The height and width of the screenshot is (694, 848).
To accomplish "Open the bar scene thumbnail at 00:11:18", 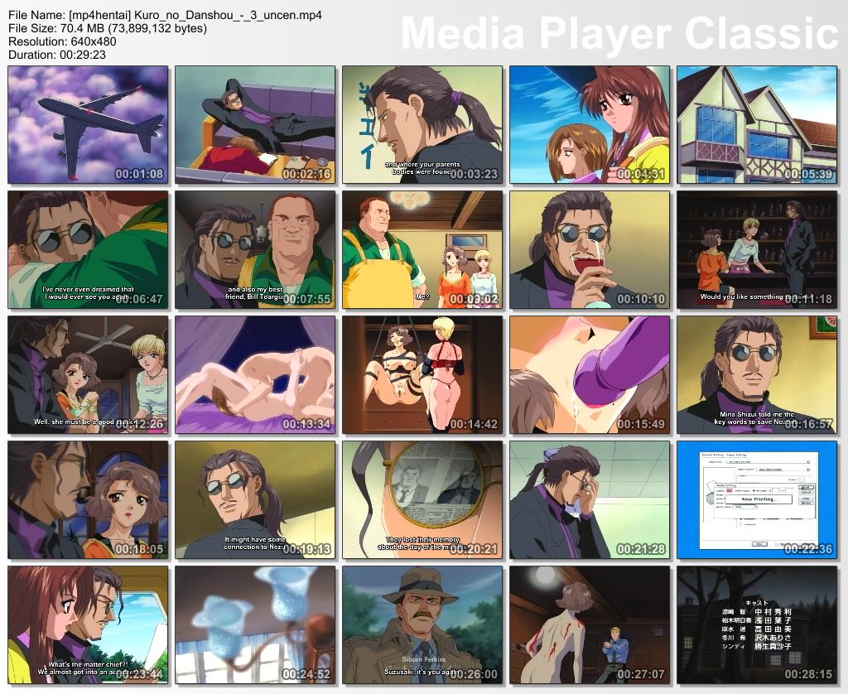I will 757,250.
